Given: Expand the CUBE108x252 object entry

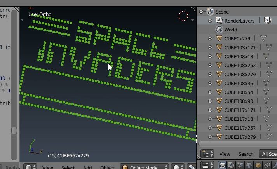Looking at the screenshot, I should (x=210, y=65).
